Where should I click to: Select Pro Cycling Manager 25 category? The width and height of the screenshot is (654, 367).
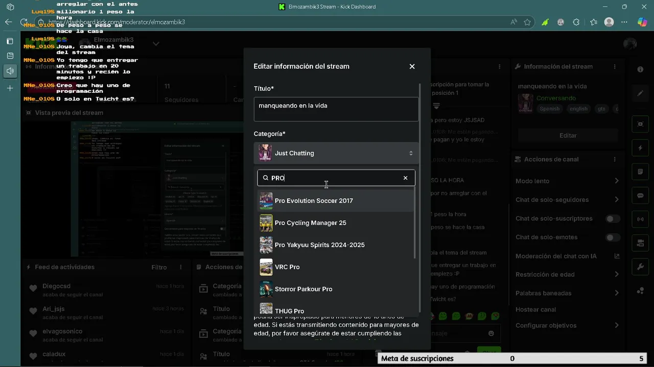pyautogui.click(x=336, y=223)
